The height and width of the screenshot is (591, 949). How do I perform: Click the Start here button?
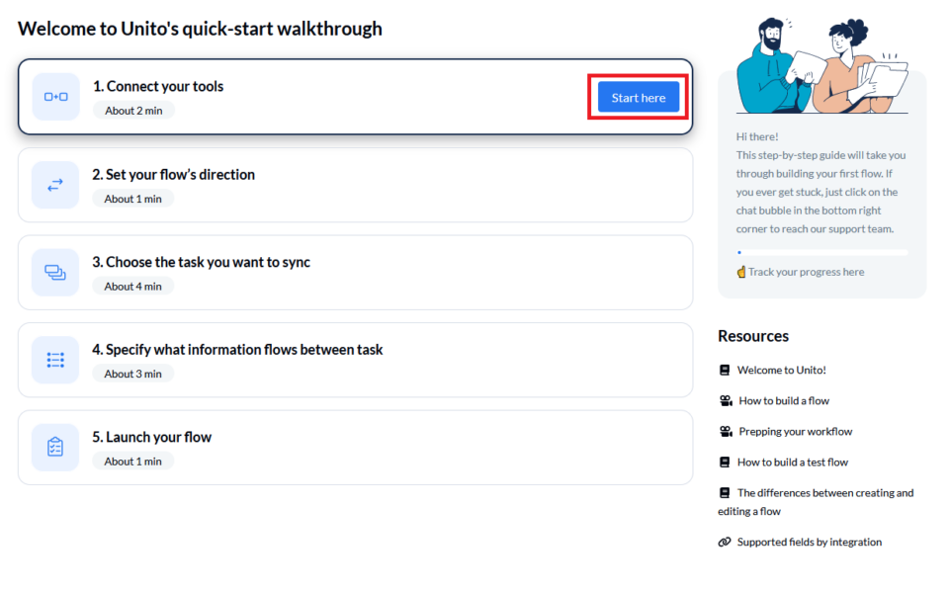pos(638,97)
